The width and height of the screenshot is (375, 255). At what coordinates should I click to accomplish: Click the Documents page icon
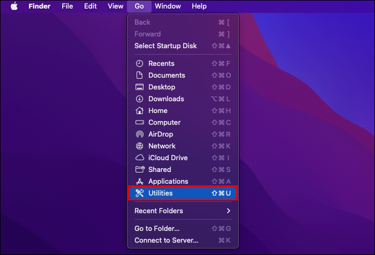[139, 76]
